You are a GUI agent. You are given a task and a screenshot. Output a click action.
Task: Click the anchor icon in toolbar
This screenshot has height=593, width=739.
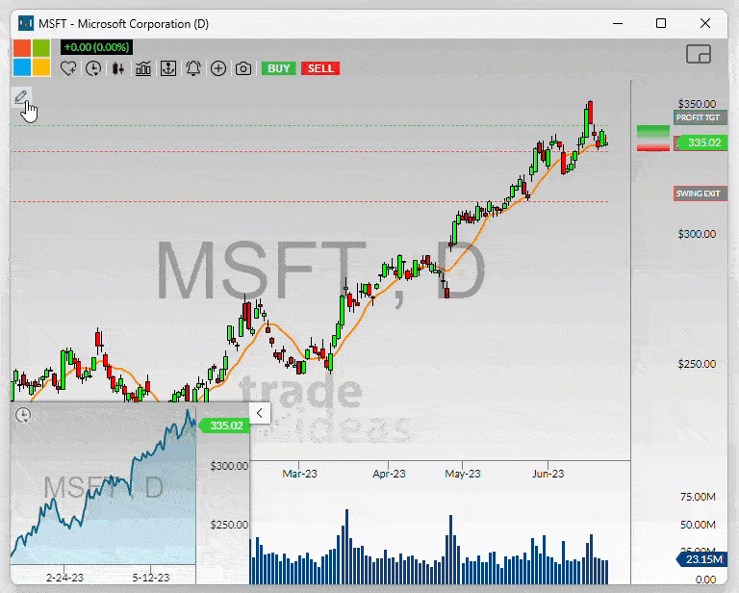click(x=168, y=68)
